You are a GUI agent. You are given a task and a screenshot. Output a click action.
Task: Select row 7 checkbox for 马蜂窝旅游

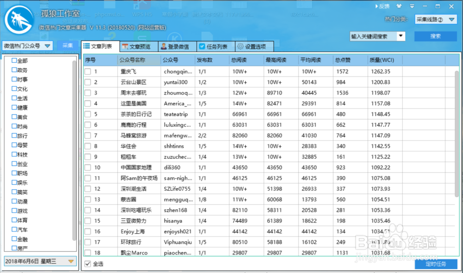point(89,135)
